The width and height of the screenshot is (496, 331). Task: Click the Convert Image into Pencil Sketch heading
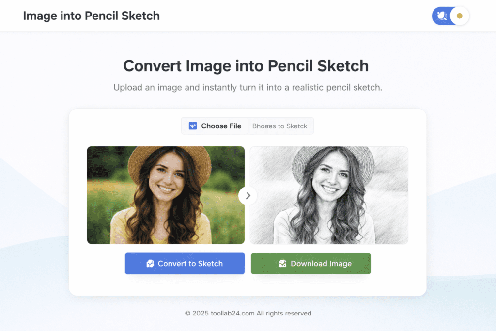tap(246, 66)
